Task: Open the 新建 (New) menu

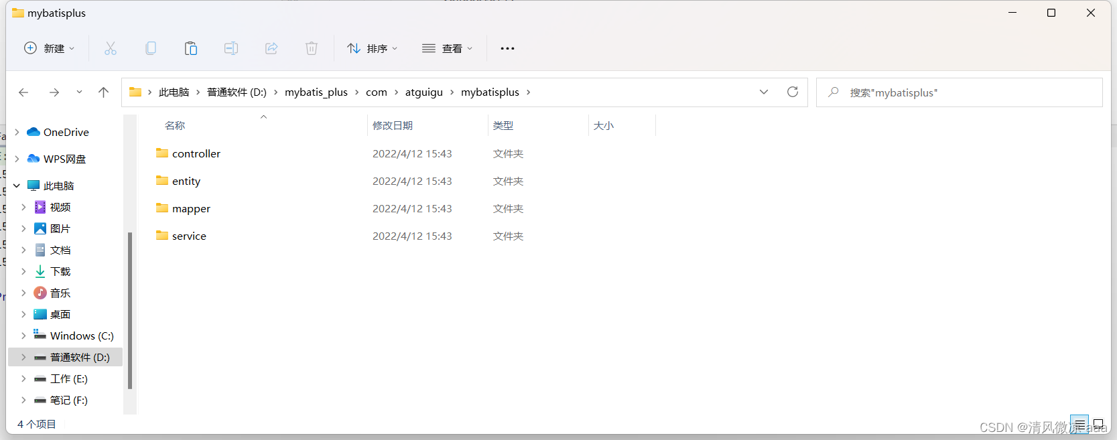Action: (x=49, y=48)
